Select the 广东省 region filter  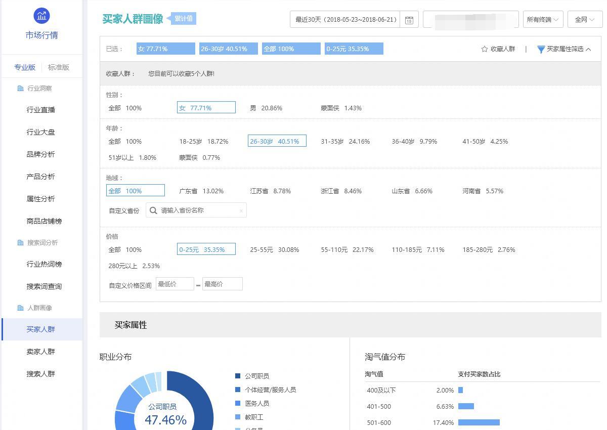[202, 191]
